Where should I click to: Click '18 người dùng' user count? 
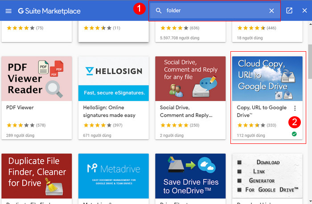[x=250, y=38]
